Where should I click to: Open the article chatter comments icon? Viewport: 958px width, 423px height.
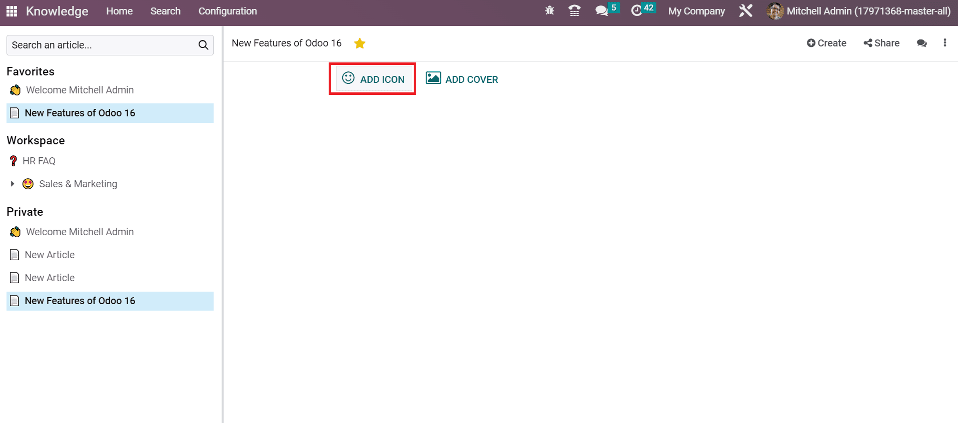click(921, 43)
